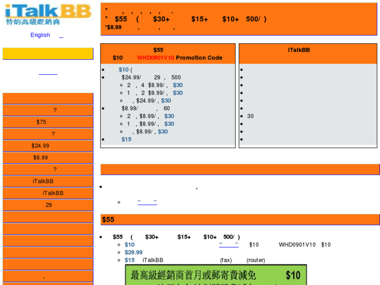Open the $8.99 sidebar menu item
380x285 pixels.
coord(48,157)
